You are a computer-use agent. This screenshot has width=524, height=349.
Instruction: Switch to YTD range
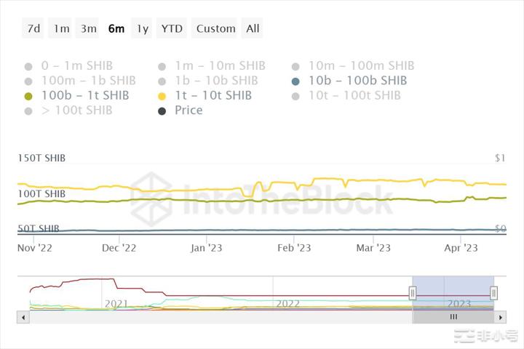tap(172, 28)
